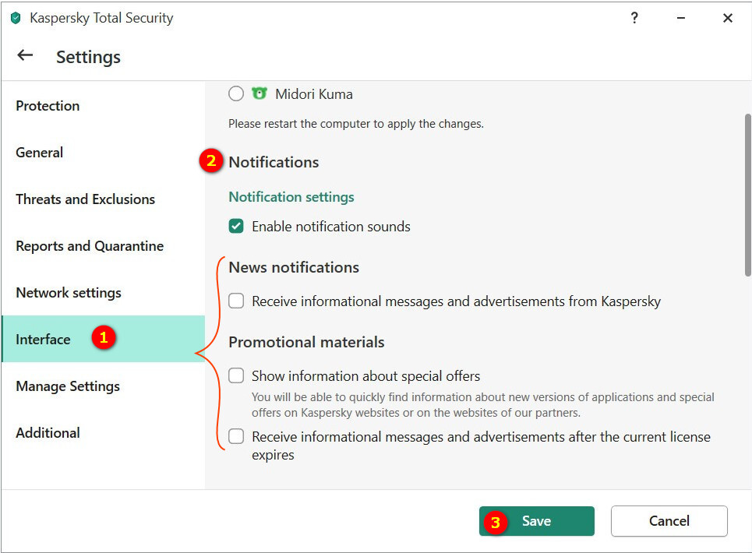Select Manage Settings in sidebar
This screenshot has width=752, height=553.
pyautogui.click(x=68, y=386)
